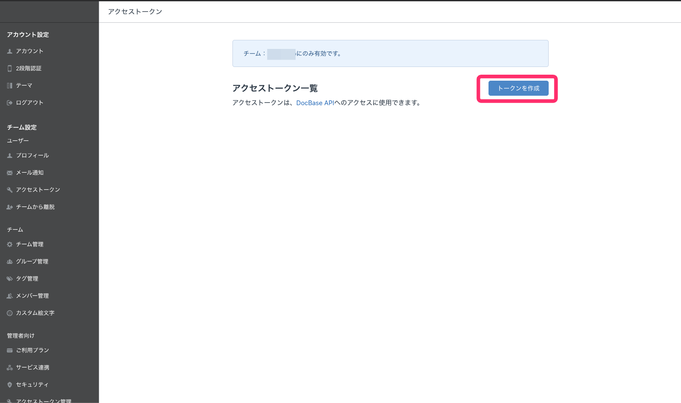Click the 管理者向け section label
The width and height of the screenshot is (681, 403).
[21, 336]
